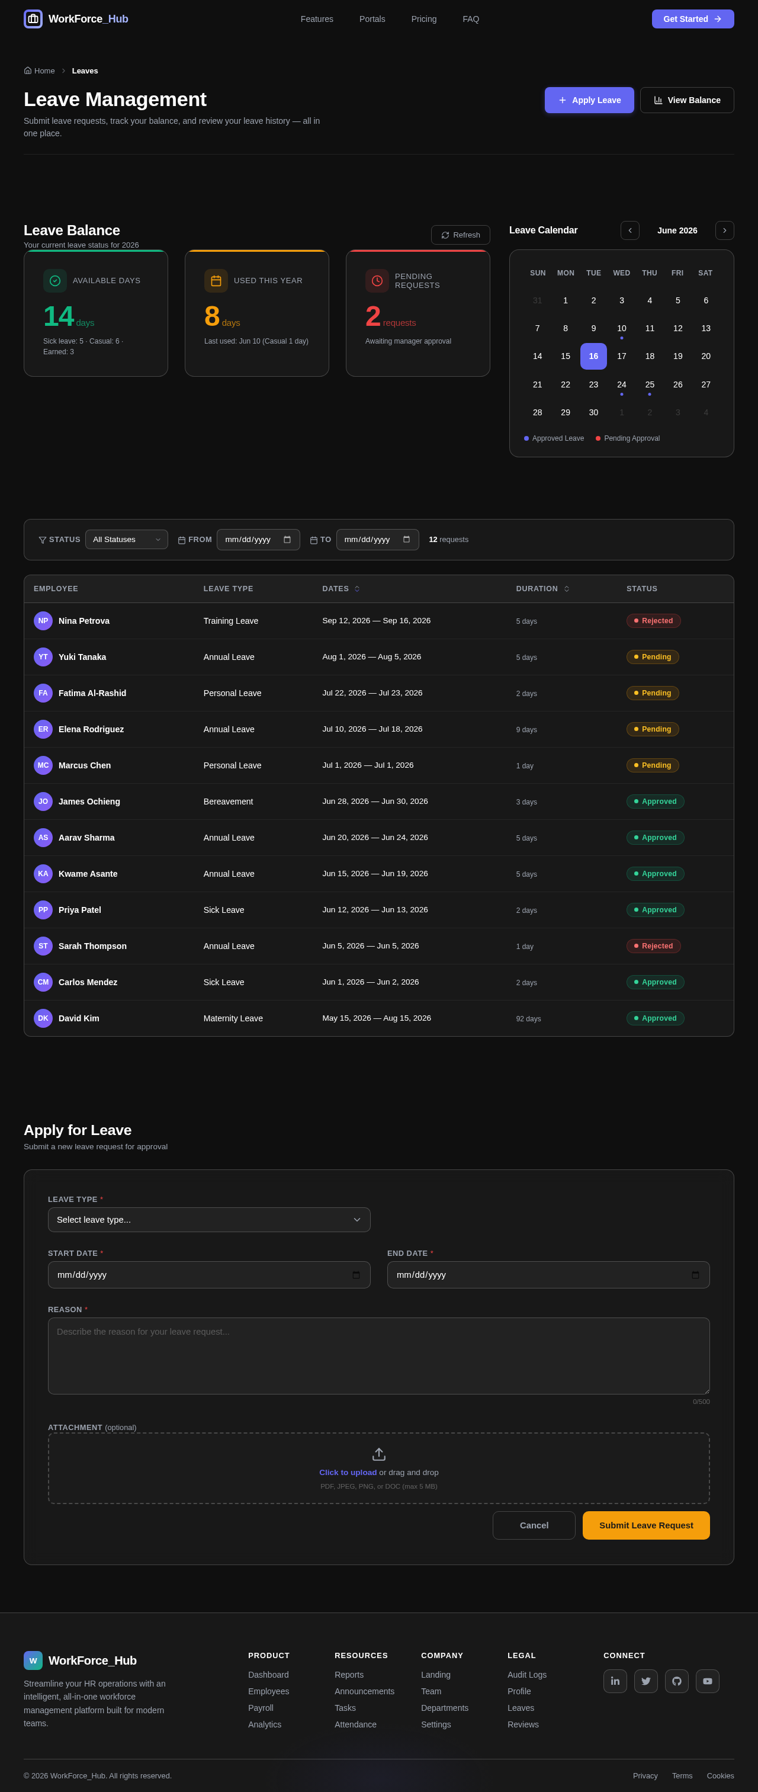Image resolution: width=758 pixels, height=1792 pixels.
Task: Sort table by Duration column arrows
Action: 567,588
